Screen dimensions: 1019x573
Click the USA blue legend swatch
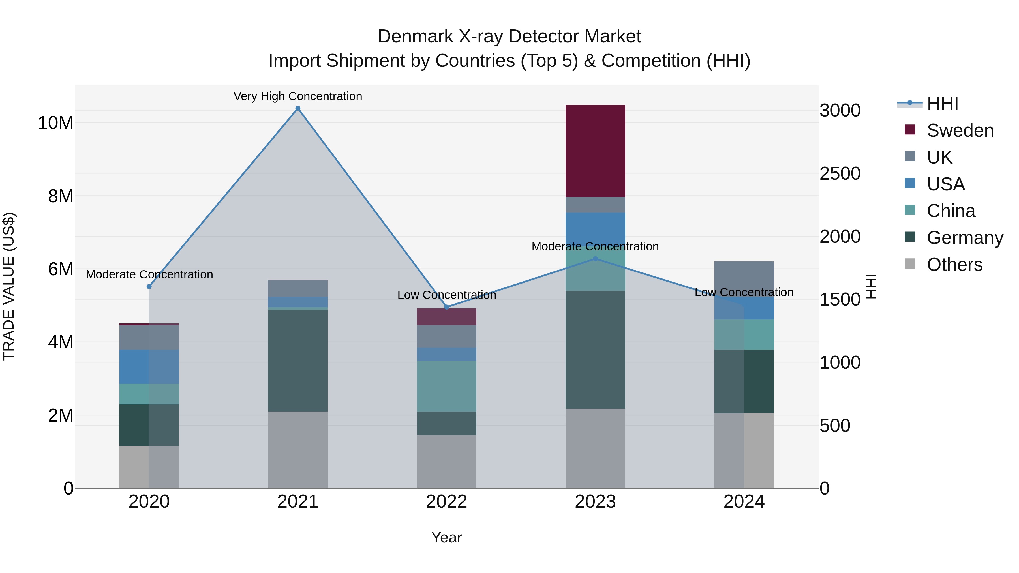[910, 183]
